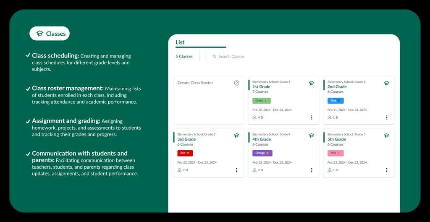Click the help icon on Create Class Roster
The width and height of the screenshot is (430, 222).
(x=236, y=83)
